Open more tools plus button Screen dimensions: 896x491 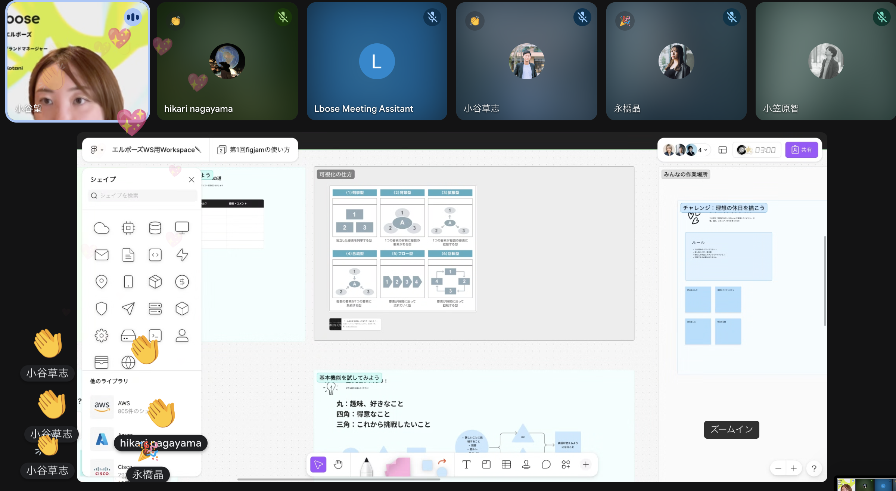pyautogui.click(x=586, y=464)
